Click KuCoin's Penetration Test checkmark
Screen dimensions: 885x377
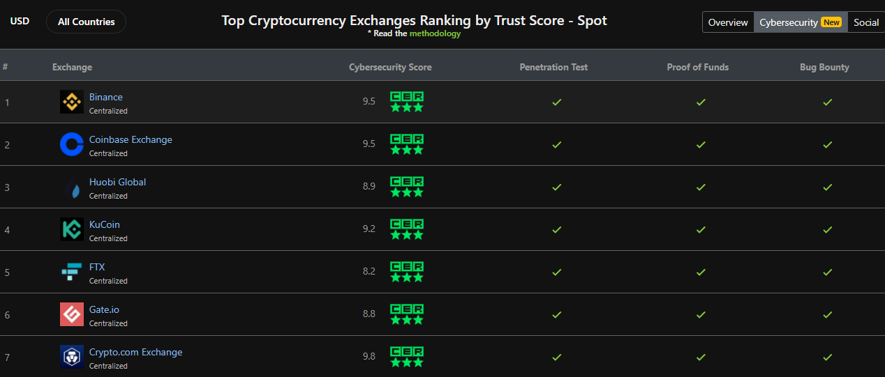pyautogui.click(x=557, y=229)
